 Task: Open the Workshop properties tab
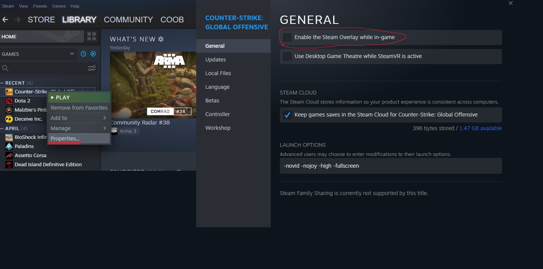[x=233, y=128]
